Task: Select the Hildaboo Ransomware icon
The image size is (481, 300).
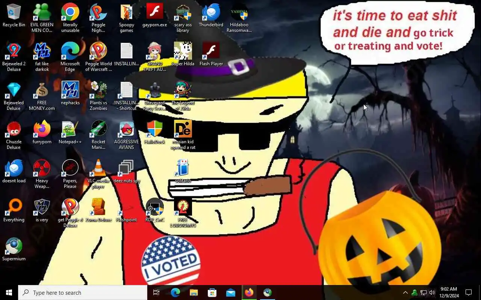Action: (x=239, y=18)
